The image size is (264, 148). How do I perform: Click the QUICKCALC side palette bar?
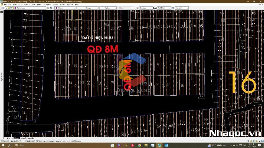2,76
